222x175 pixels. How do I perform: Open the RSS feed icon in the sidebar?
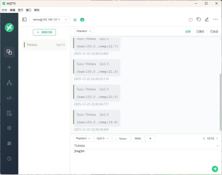coord(9,143)
